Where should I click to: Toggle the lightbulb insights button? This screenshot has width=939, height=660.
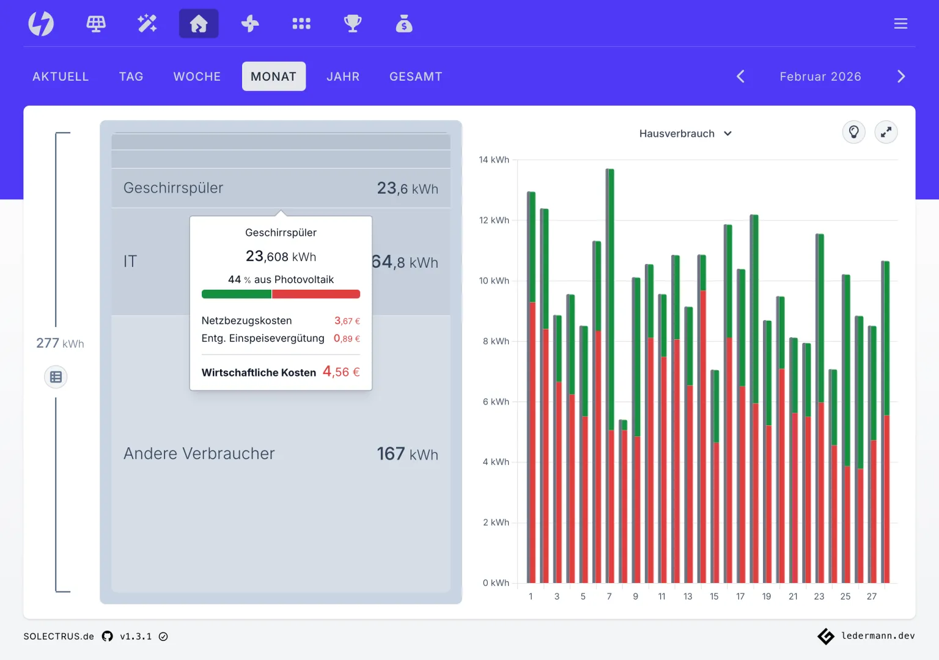(854, 132)
